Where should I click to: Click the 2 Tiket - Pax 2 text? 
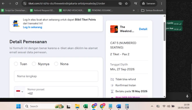(x=120, y=54)
